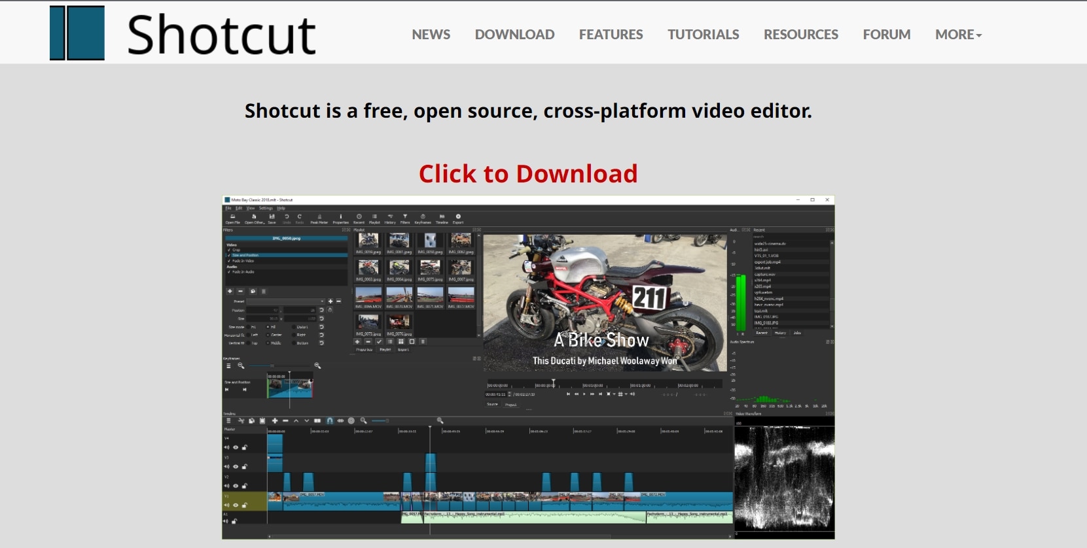Toggle the Fade In Video filter checkbox

click(x=229, y=261)
